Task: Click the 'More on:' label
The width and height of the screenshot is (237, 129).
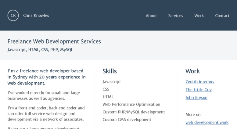Action: [x=193, y=114]
